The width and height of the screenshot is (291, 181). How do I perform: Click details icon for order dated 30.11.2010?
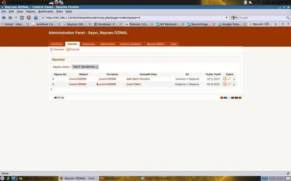(x=225, y=79)
